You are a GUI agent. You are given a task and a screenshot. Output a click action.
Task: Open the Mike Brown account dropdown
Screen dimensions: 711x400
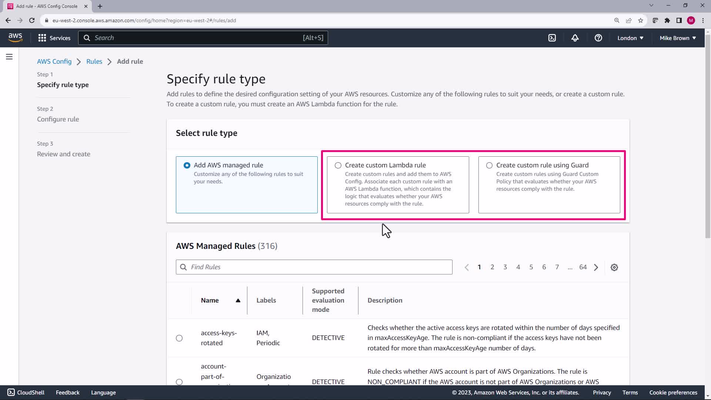677,38
